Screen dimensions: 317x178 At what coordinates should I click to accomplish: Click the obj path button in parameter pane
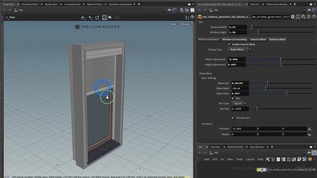click(x=213, y=10)
